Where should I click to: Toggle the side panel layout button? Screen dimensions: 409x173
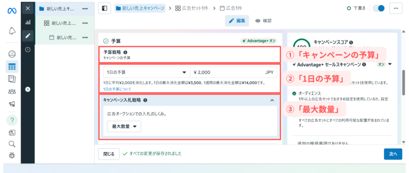[104, 8]
